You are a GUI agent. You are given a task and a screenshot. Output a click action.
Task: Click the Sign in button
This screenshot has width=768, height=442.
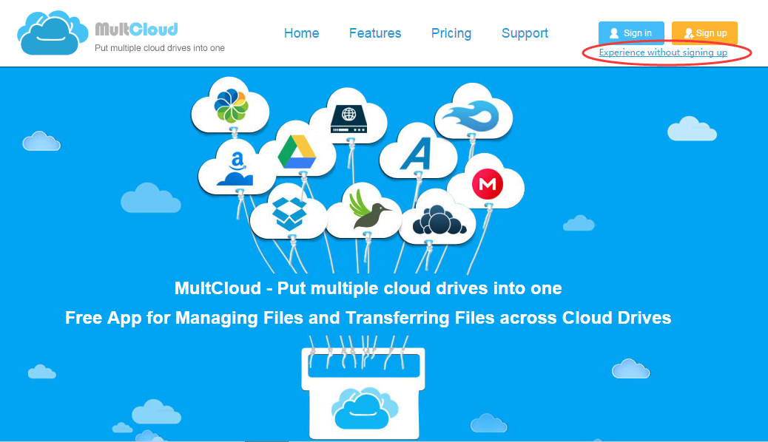[x=631, y=33]
